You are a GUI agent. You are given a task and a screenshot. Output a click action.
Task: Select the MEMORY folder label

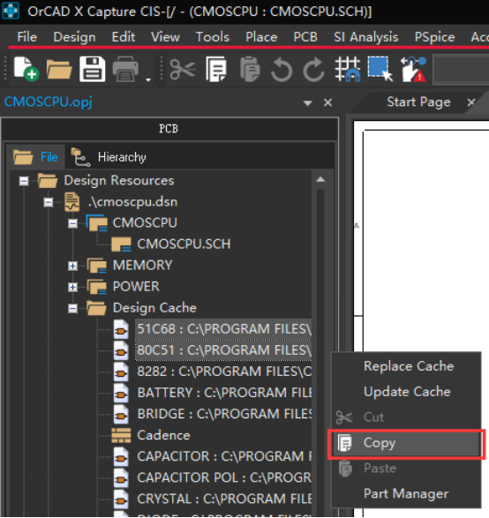coord(142,266)
